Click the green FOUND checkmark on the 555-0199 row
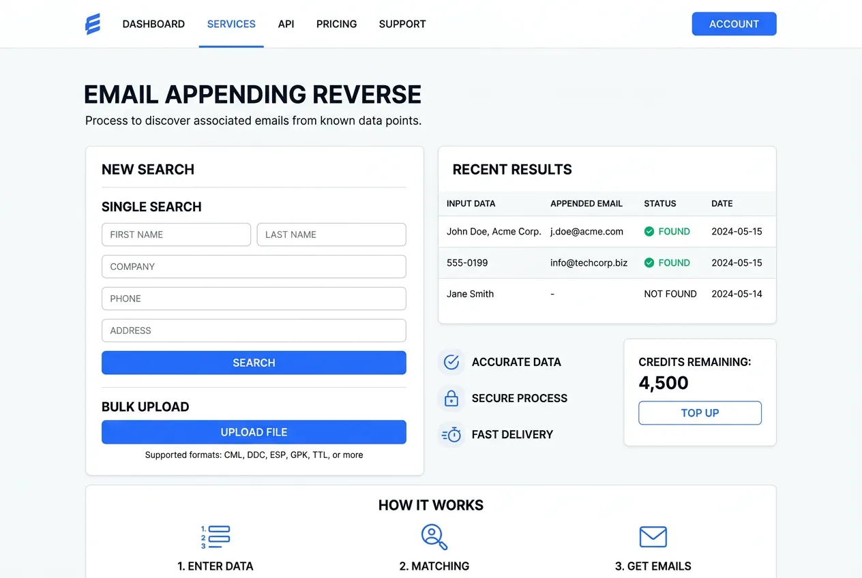This screenshot has width=862, height=578. pos(649,262)
